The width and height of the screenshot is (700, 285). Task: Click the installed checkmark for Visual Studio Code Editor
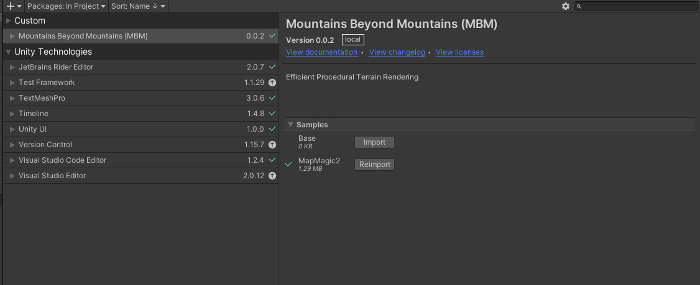point(272,160)
